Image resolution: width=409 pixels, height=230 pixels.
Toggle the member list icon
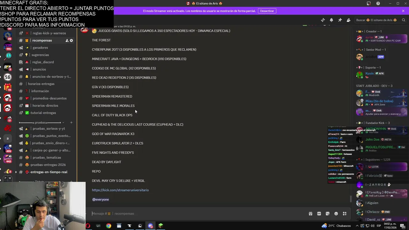pos(349,20)
